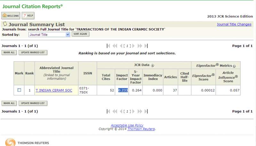Image resolution: width=256 pixels, height=146 pixels.
Task: Jump back pages with top double-left arrow
Action: [x=115, y=46]
